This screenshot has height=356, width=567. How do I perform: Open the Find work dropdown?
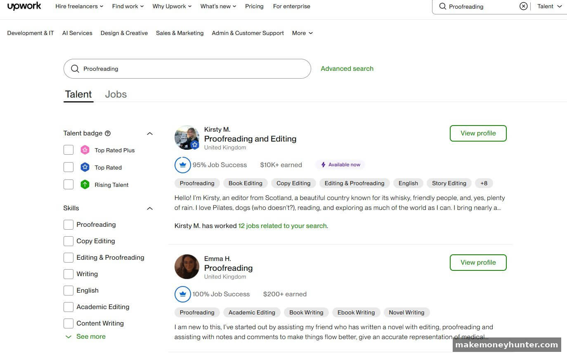[128, 6]
